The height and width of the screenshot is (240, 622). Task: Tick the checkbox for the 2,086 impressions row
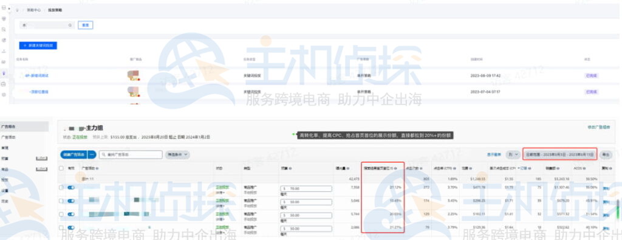click(x=61, y=228)
